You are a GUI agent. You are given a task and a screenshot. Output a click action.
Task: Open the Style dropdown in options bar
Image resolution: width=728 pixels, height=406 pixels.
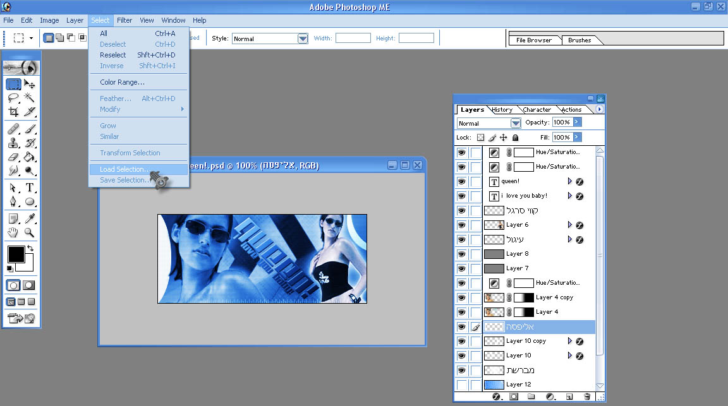click(303, 39)
